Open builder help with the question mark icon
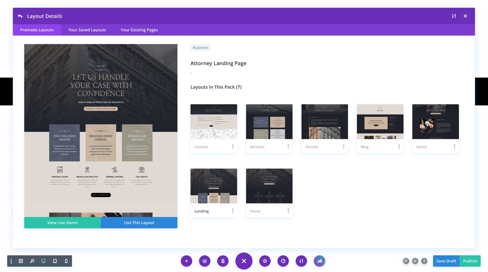This screenshot has width=488, height=272. coord(424,261)
